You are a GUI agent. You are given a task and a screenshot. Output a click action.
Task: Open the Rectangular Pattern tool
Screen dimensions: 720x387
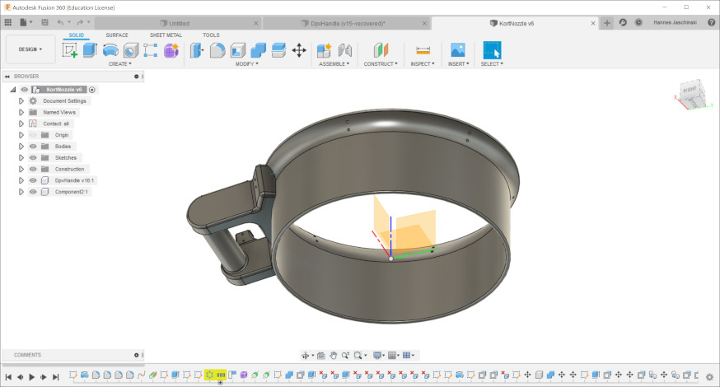coord(151,50)
